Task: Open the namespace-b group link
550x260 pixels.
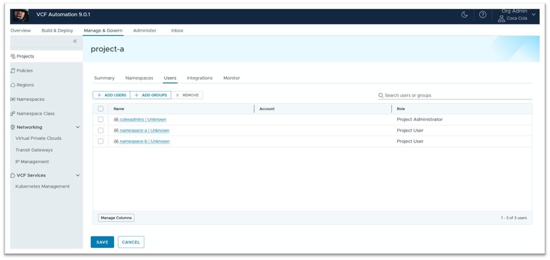Action: click(144, 141)
